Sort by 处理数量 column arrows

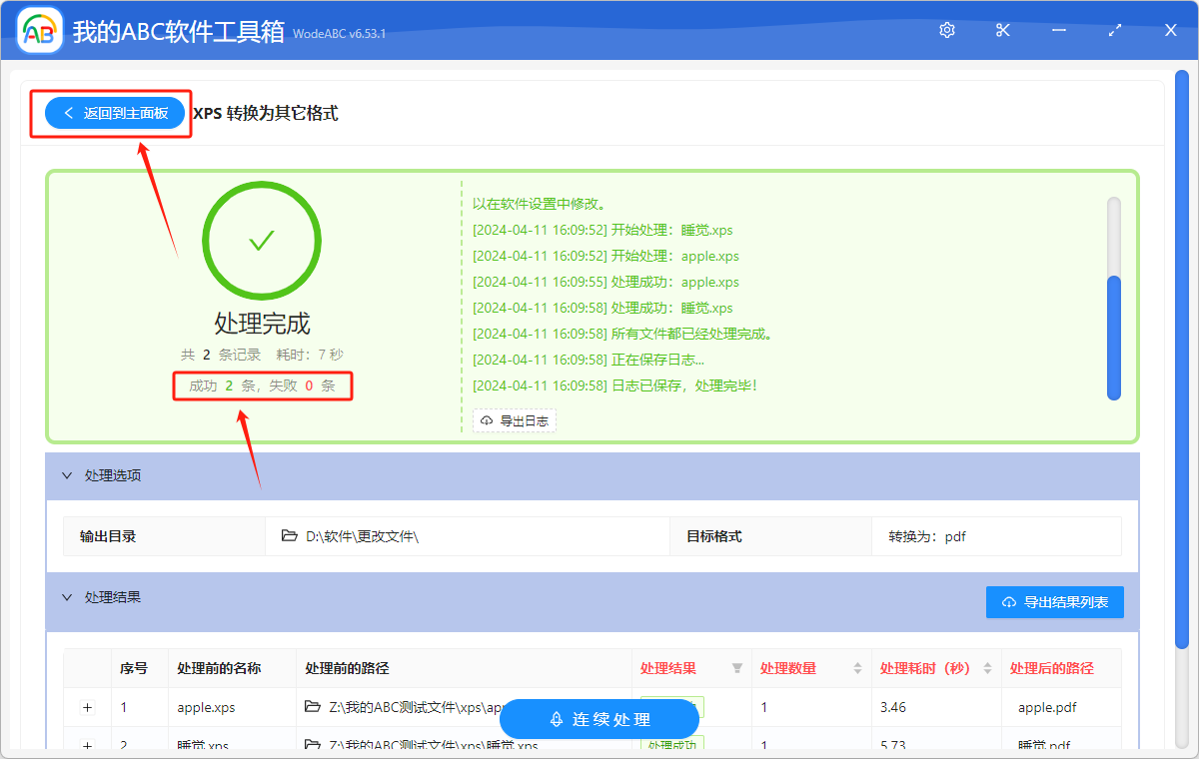click(857, 668)
